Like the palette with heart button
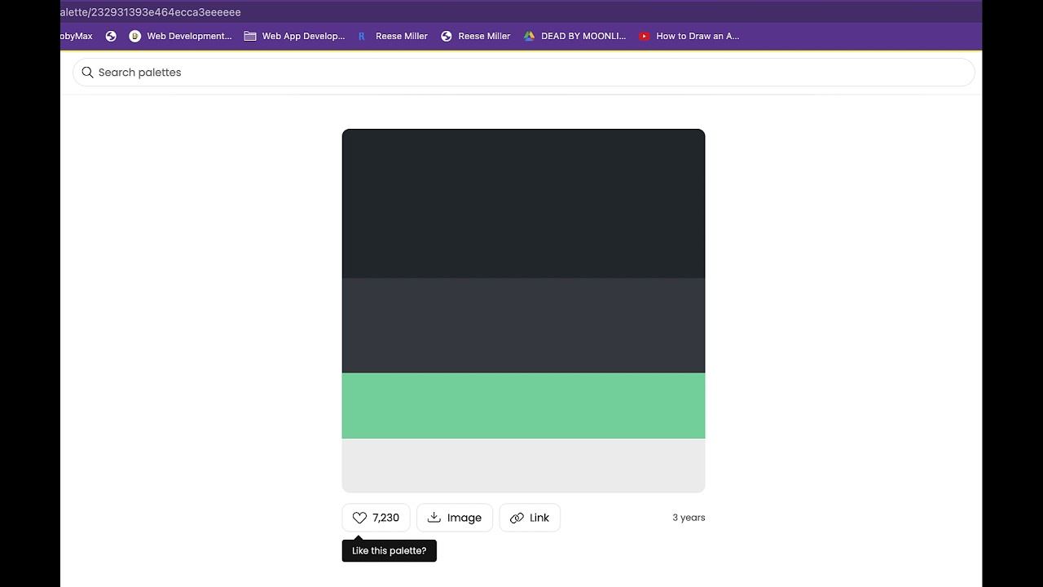Screen dimensions: 1043x587 point(376,518)
